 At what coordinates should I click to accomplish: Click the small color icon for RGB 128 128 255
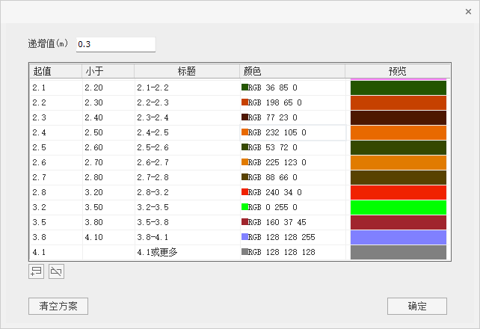244,237
